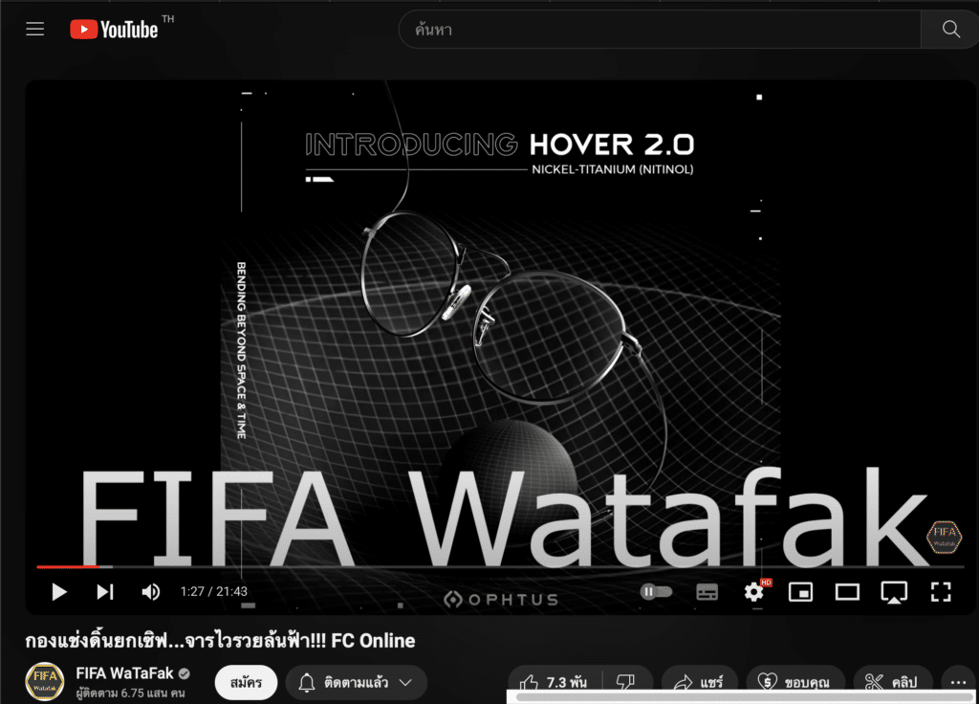This screenshot has width=979, height=704.
Task: Open the YouTube guide hamburger menu
Action: point(35,30)
